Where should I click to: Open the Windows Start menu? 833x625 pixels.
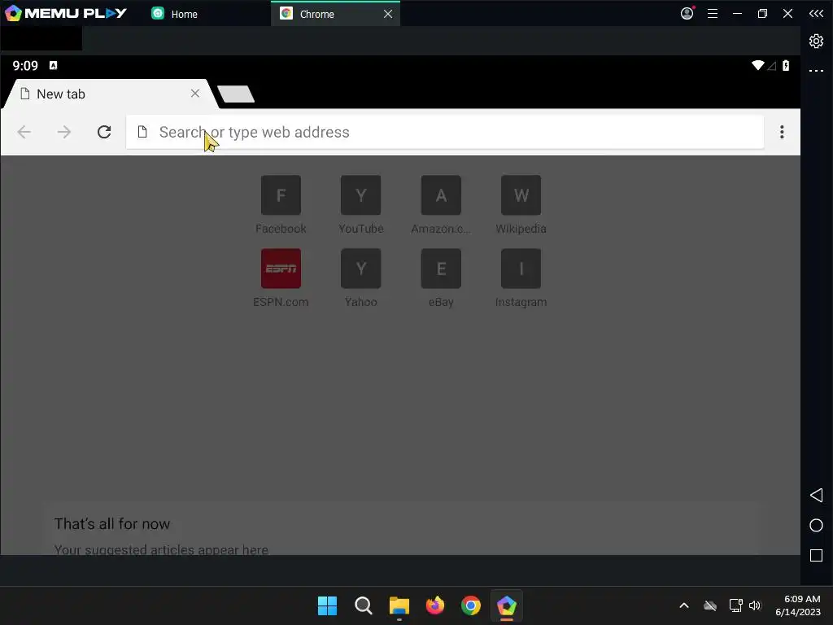327,605
